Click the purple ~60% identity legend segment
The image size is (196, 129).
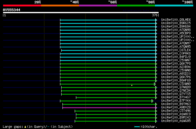coord(98,6)
